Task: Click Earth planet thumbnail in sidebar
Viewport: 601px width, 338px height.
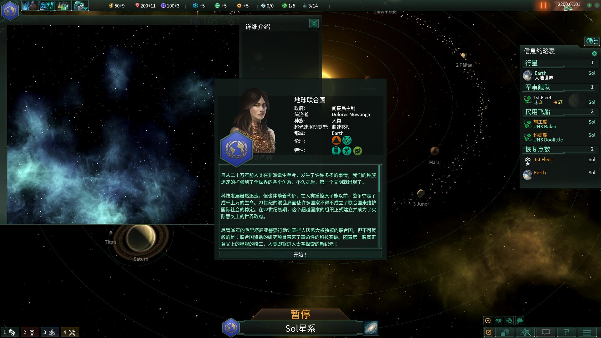Action: 528,75
